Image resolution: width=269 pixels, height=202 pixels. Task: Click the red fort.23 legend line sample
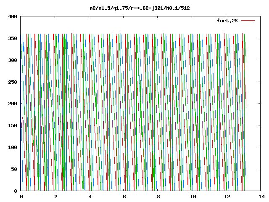click(x=248, y=21)
